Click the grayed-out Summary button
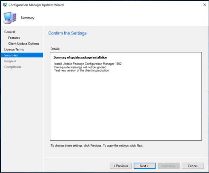This screenshot has height=173, width=209. click(x=169, y=166)
